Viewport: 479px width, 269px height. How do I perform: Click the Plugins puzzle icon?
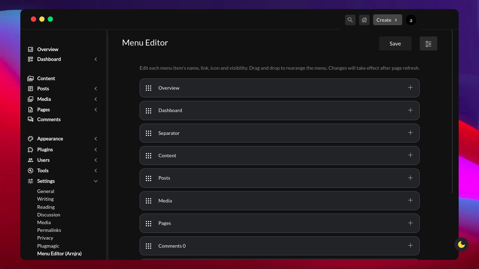pyautogui.click(x=31, y=150)
